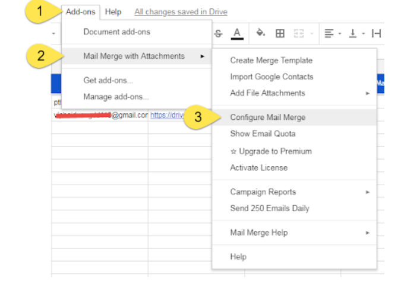Open Mail Merge Help submenu
This screenshot has height=286, width=420.
(295, 233)
